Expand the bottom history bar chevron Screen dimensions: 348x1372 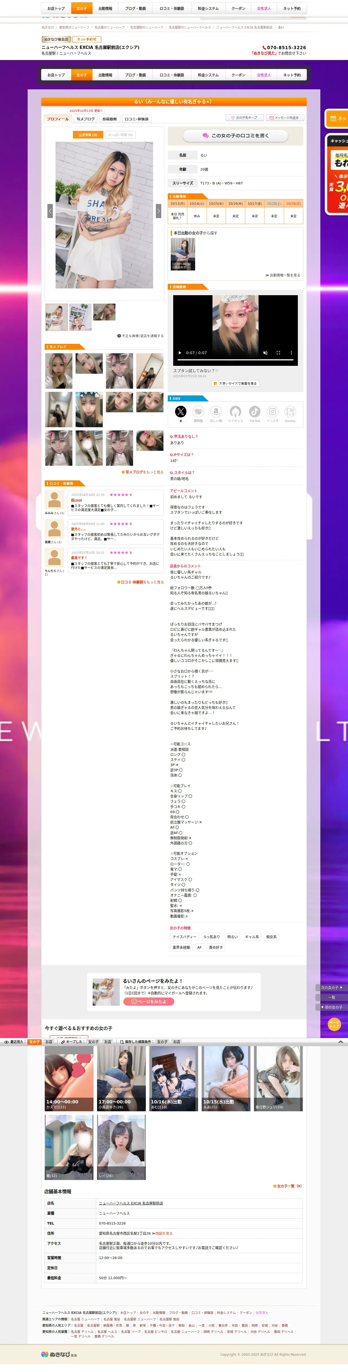[341, 1041]
